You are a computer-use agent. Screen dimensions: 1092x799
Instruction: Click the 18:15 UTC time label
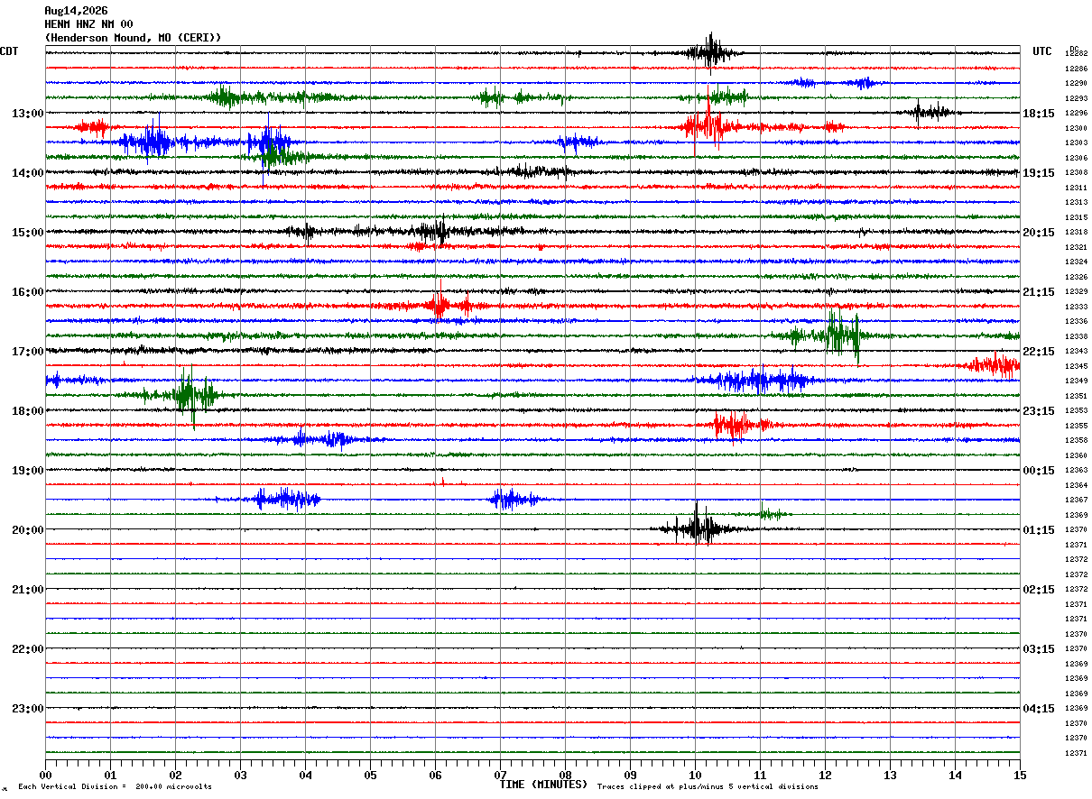[x=1038, y=114]
